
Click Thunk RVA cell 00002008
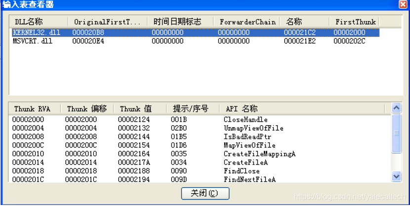pyautogui.click(x=28, y=137)
